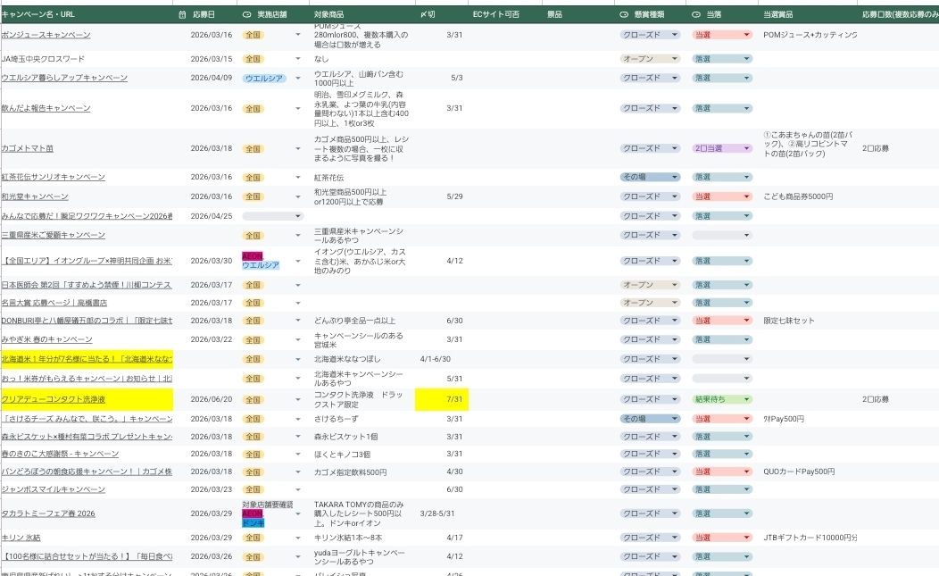Click the dropdown-type icon beside 懸賞種類 header
The image size is (939, 576).
(x=623, y=14)
